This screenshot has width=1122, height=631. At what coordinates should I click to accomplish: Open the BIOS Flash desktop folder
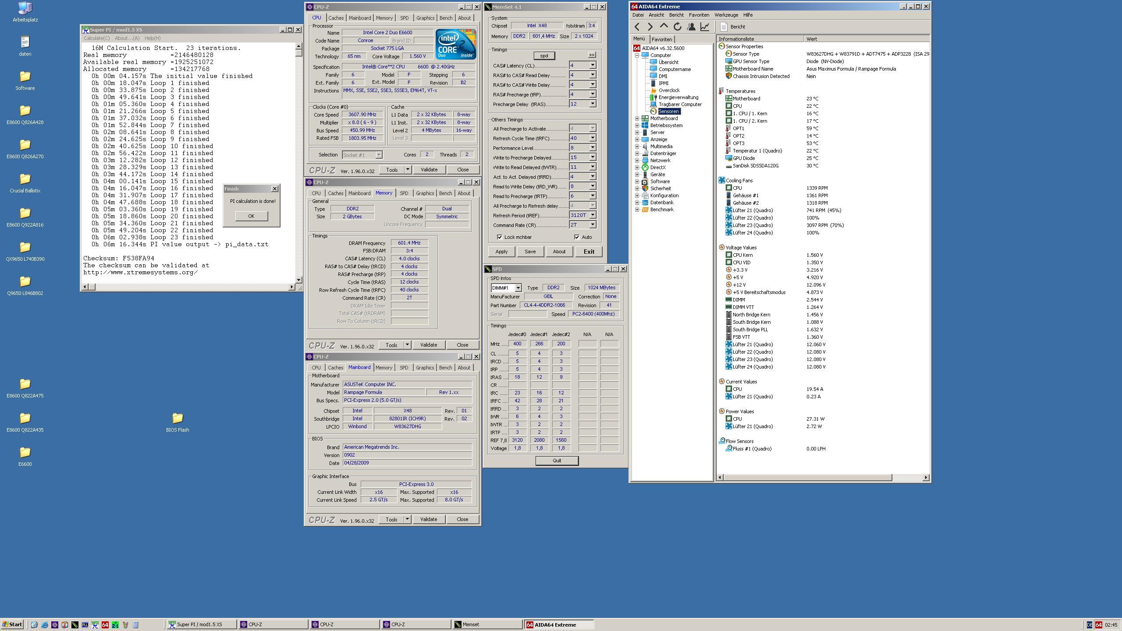tap(178, 422)
